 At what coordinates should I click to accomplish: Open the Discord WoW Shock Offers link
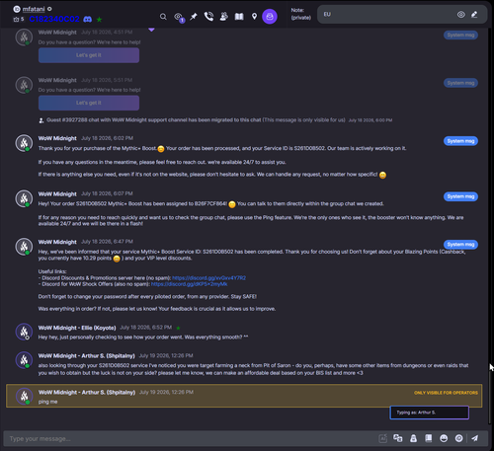pos(189,284)
